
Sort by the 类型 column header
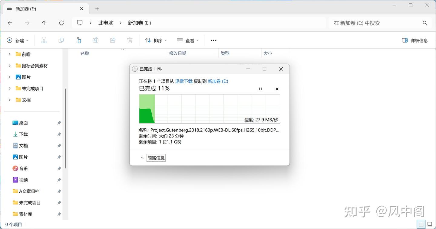point(225,53)
